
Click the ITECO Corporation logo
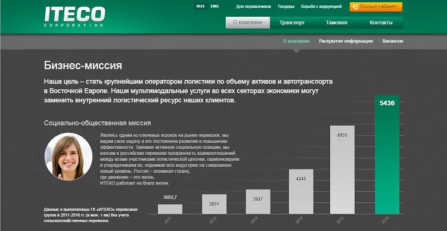[x=74, y=17]
